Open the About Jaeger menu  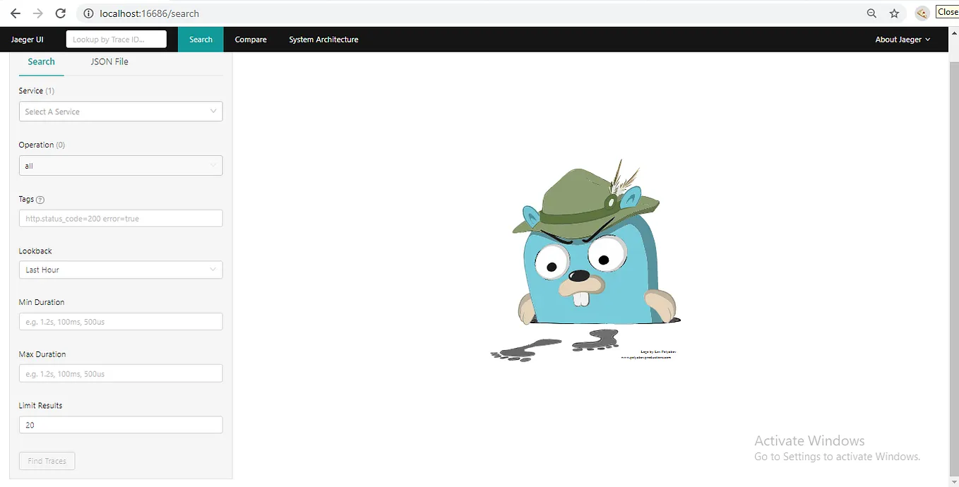[902, 39]
